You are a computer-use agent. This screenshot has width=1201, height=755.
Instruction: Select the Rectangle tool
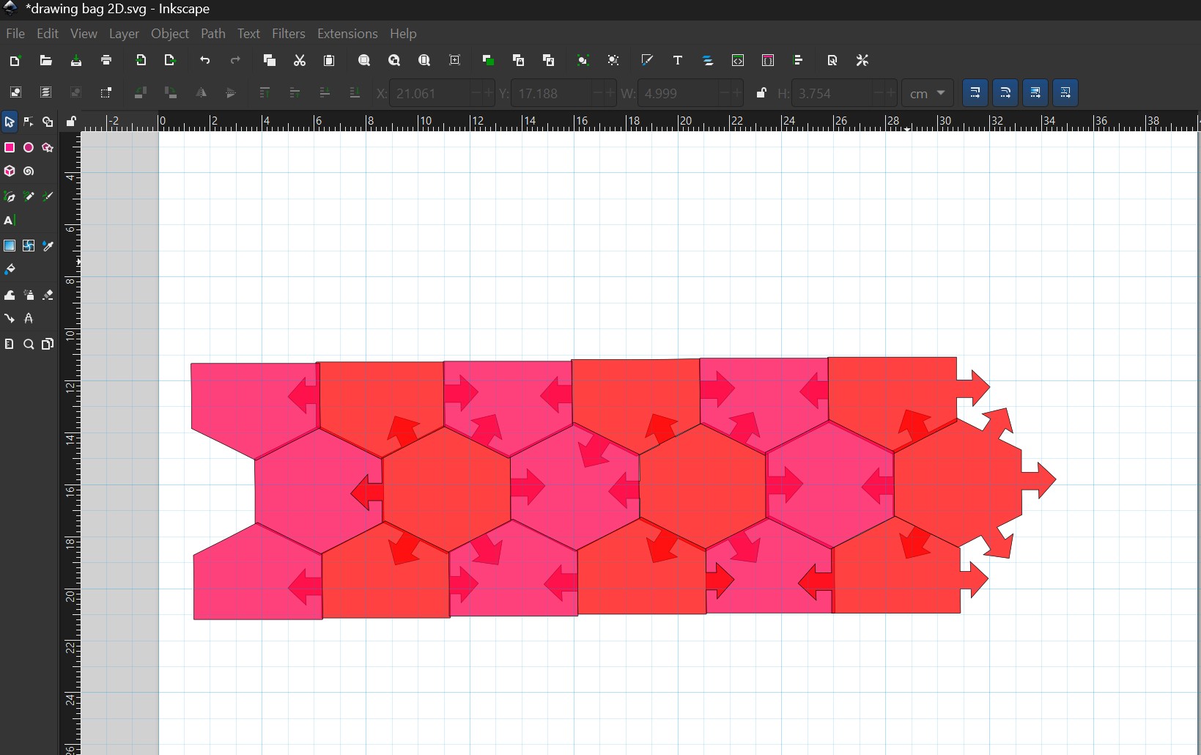point(10,147)
